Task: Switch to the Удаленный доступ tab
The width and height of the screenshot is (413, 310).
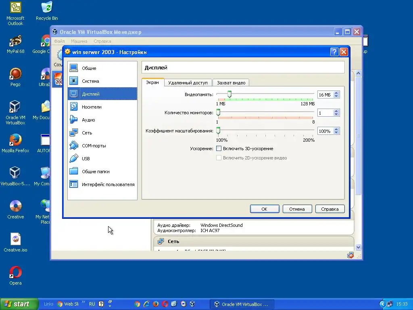Action: coord(188,83)
